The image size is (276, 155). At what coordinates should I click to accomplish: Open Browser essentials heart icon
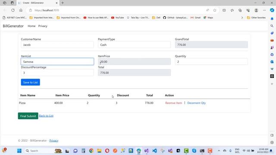(x=248, y=10)
